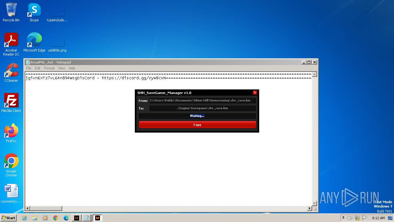Select the Google Chrome desktop icon
Viewport: 394px width, 222px height.
(x=11, y=165)
